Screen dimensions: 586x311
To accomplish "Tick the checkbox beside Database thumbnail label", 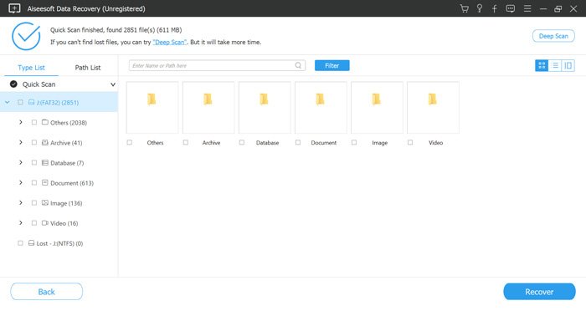I will pos(241,142).
